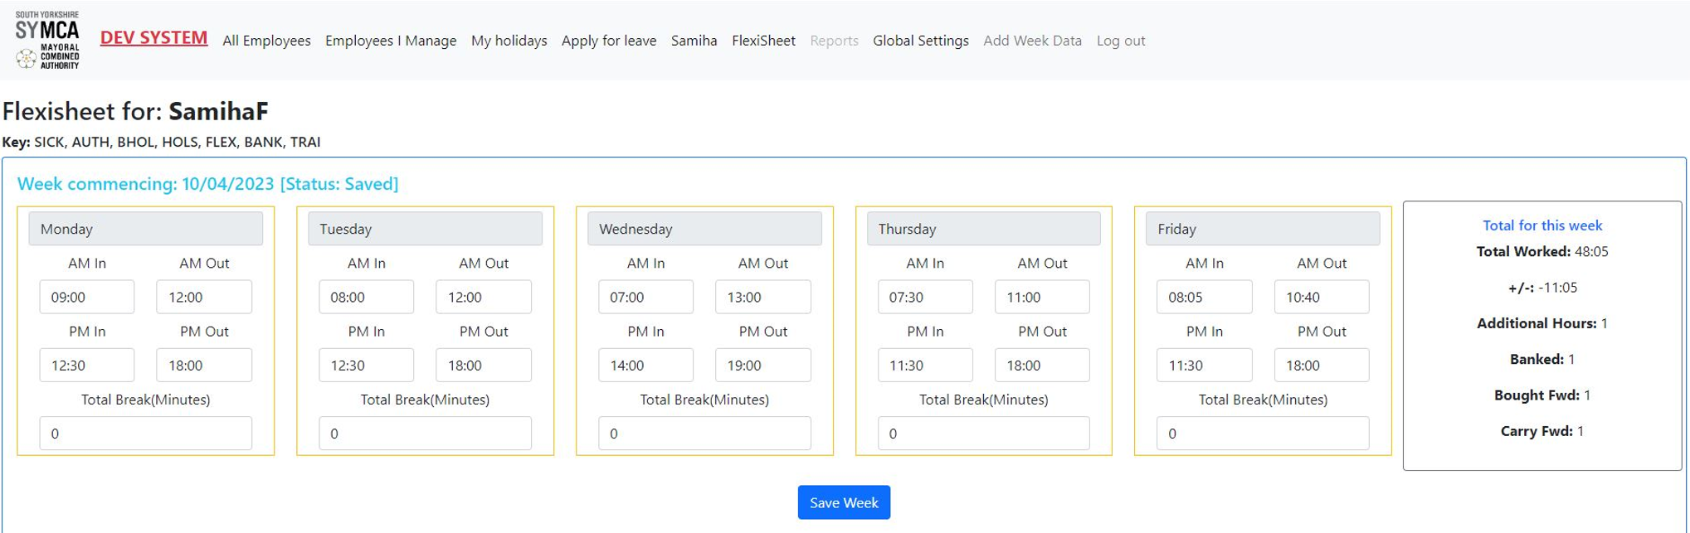Go to Employees I Manage

391,41
